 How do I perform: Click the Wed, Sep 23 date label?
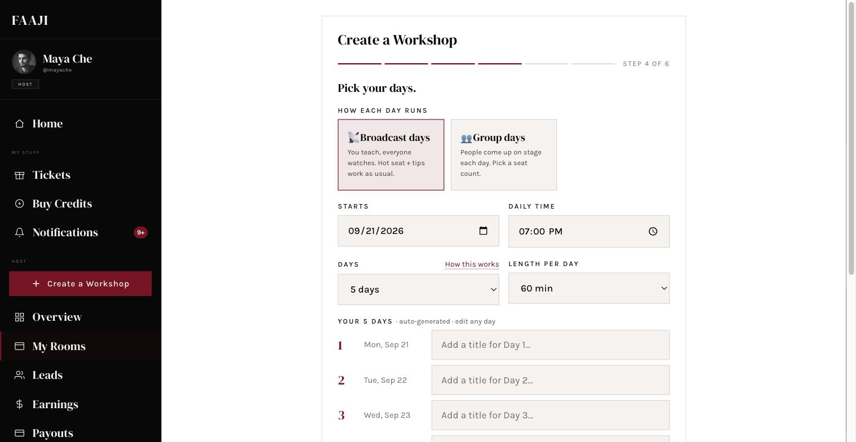(387, 415)
